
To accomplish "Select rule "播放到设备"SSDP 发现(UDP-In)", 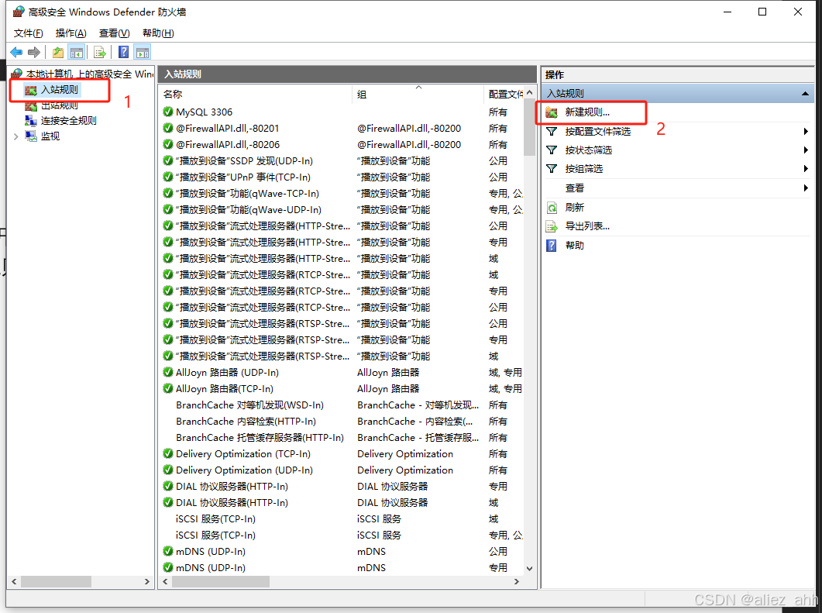I will (244, 161).
